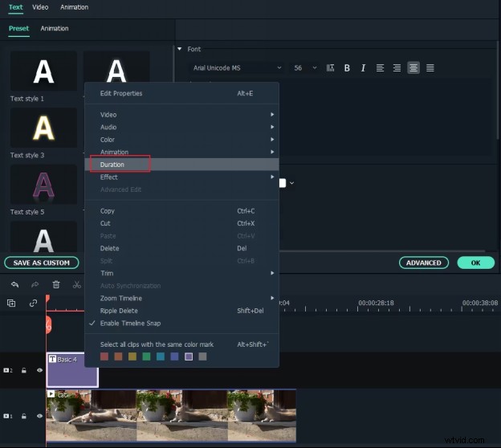
Task: Pick the green color mark swatch
Action: (x=146, y=356)
